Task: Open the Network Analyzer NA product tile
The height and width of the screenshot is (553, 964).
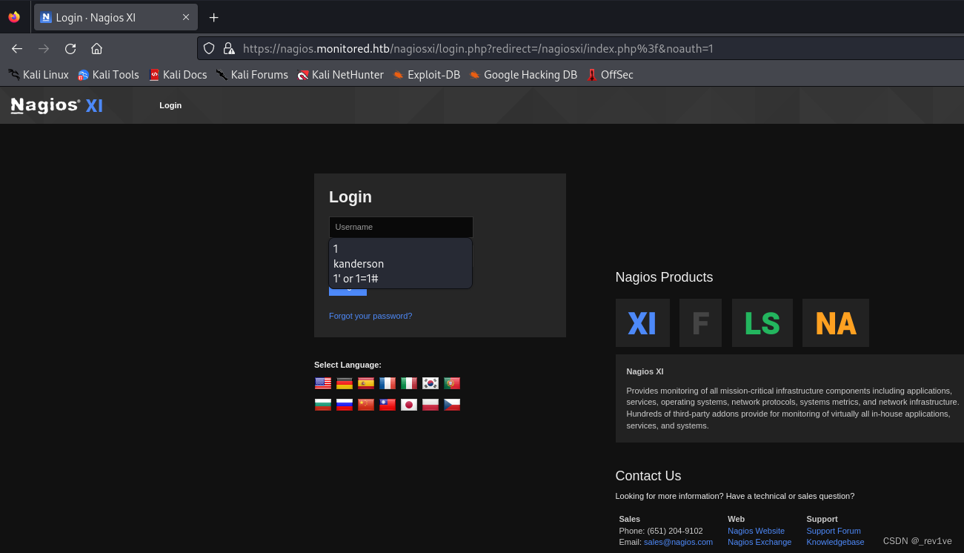Action: click(x=836, y=323)
